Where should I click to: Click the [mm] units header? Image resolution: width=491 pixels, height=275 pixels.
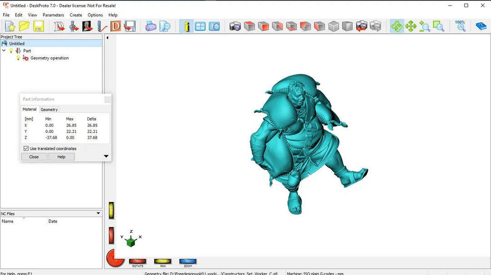click(29, 119)
